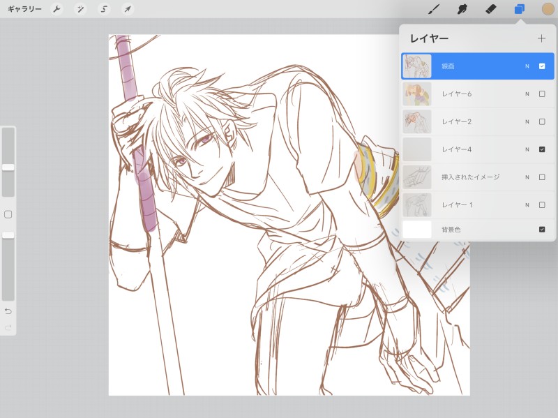The width and height of the screenshot is (558, 418).
Task: Open blend mode N for 線画
Action: [x=527, y=66]
